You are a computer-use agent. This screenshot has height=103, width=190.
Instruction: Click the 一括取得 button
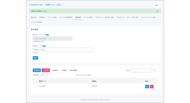point(55,70)
